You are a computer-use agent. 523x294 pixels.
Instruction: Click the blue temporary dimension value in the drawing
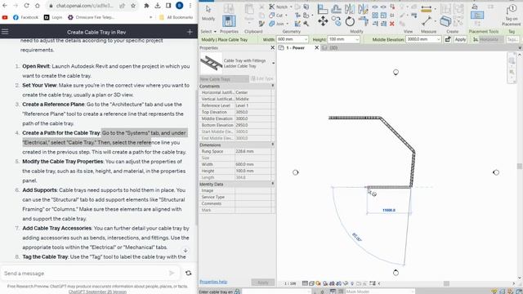tap(389, 211)
